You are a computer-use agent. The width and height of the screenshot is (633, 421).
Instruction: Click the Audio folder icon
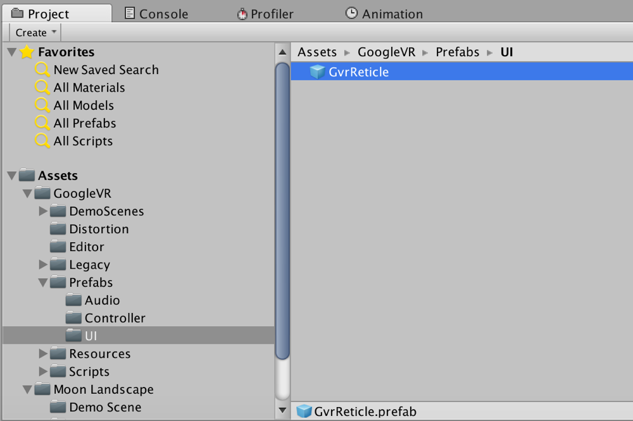(73, 300)
